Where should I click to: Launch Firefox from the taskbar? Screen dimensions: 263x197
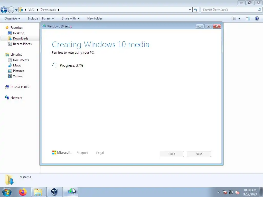click(x=23, y=192)
